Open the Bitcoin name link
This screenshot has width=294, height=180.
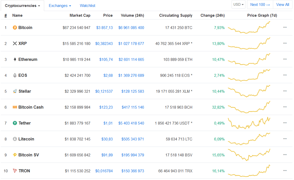(x=25, y=27)
